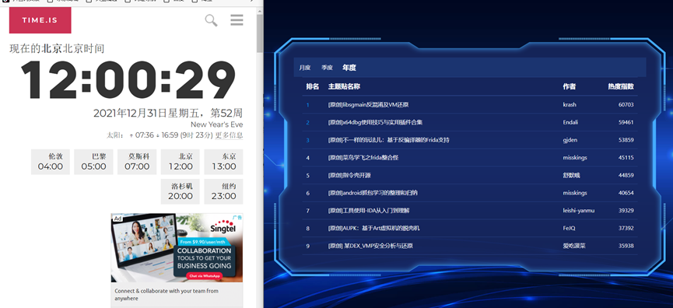Screen dimensions: 673x308
Task: Open post '[原创]指令壳开源'
Action: (x=349, y=175)
